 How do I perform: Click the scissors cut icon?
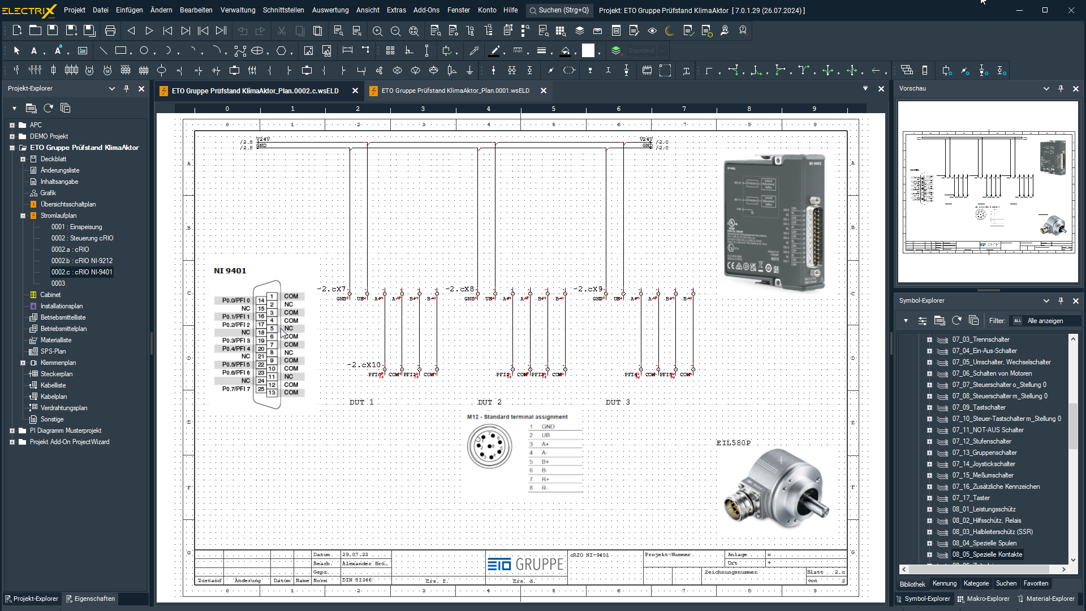click(x=281, y=31)
